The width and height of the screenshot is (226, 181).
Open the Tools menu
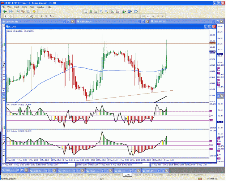point(32,7)
